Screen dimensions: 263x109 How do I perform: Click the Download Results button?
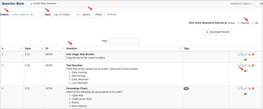217,32
